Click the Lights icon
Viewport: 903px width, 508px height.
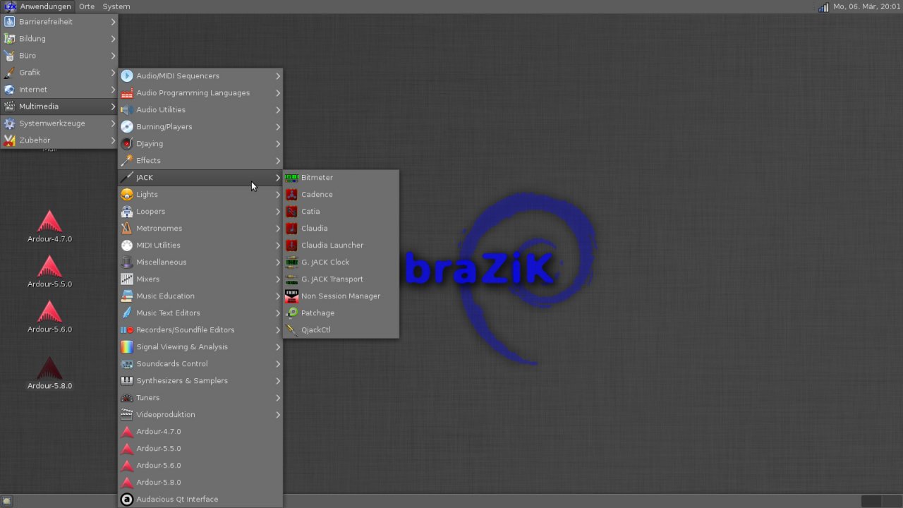tap(127, 195)
